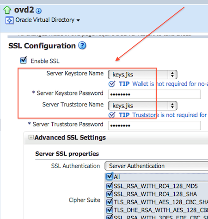Uncheck the All cipher suites checkbox
Viewport: 208px width, 219px height.
(110, 176)
